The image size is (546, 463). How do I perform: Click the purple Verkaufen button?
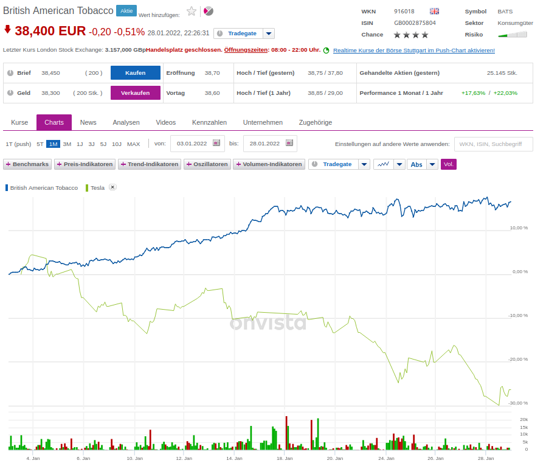point(136,93)
